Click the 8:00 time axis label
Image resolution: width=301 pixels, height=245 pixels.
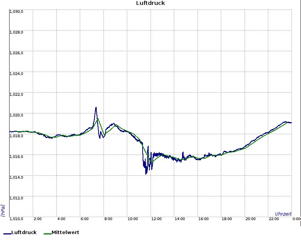point(108,219)
